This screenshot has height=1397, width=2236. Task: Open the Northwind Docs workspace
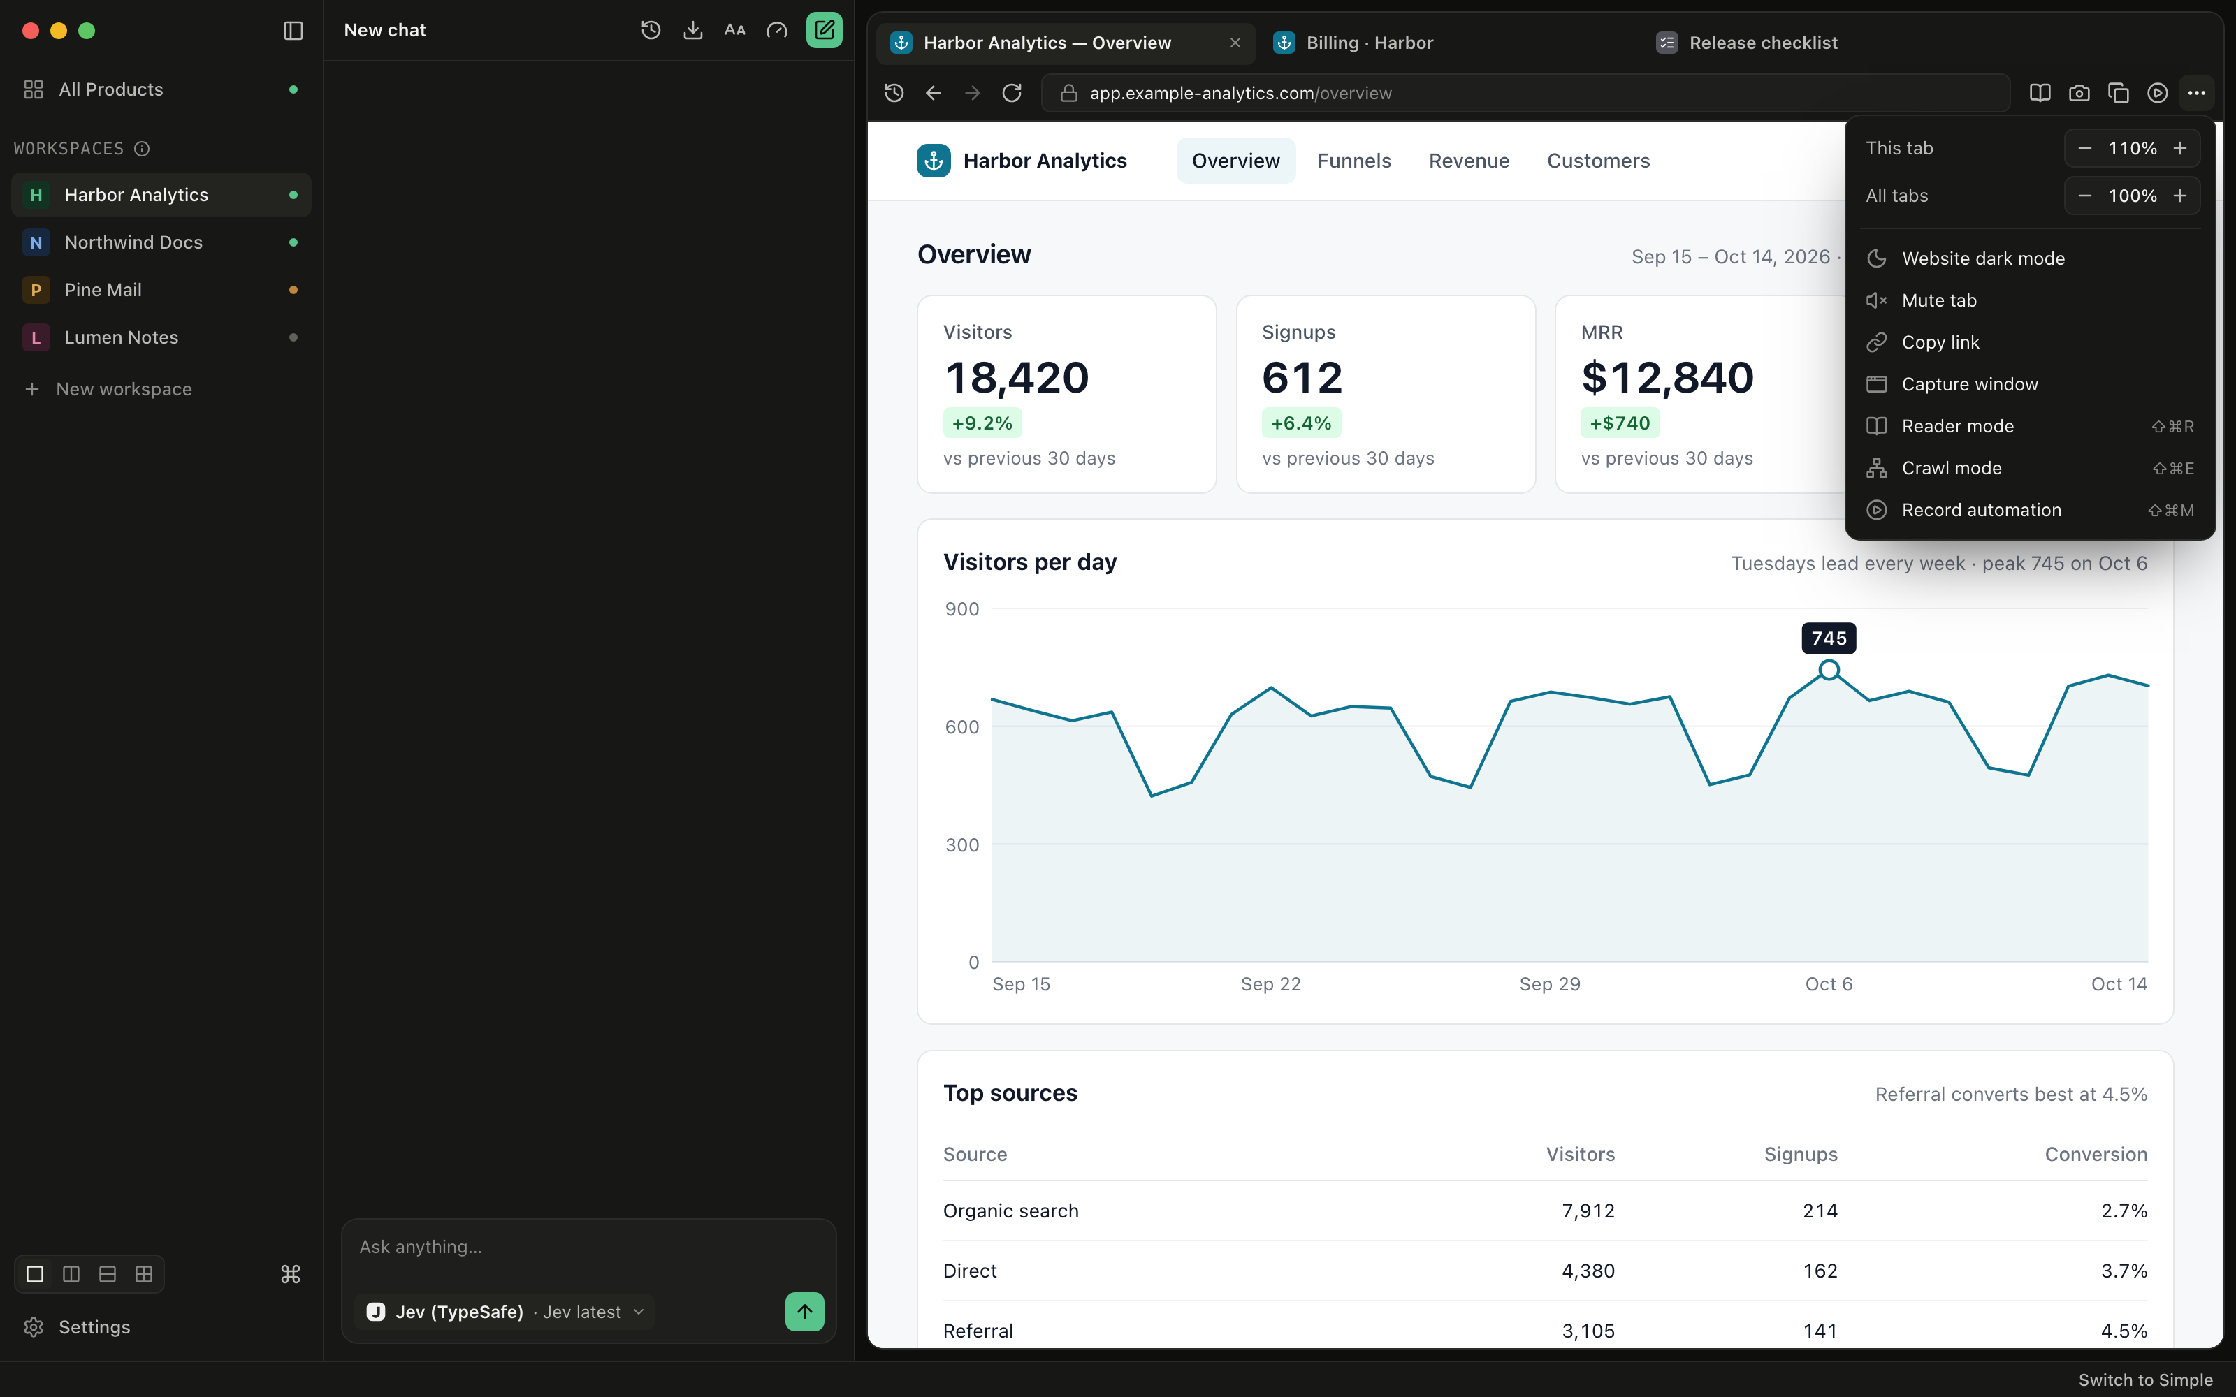(161, 242)
